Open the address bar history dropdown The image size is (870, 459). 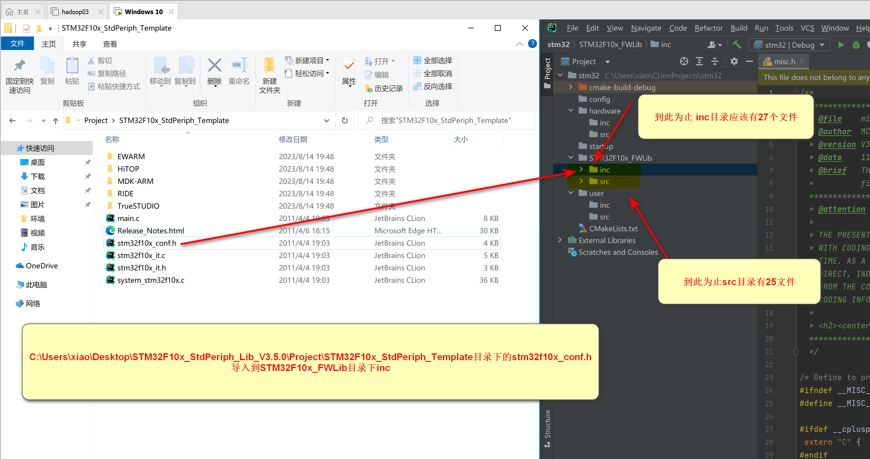pyautogui.click(x=326, y=121)
